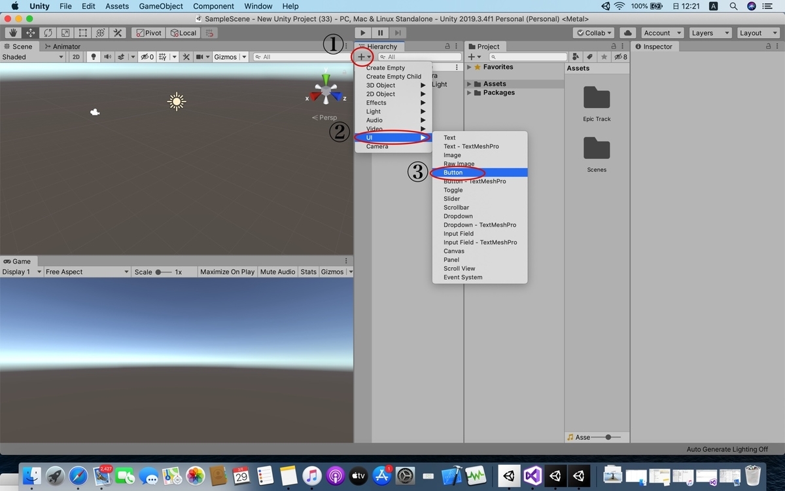Open Display 1 dropdown in Game view

point(22,272)
